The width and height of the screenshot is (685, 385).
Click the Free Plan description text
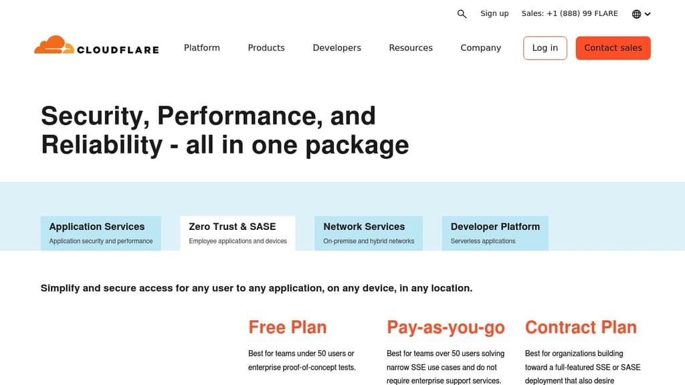click(x=302, y=360)
